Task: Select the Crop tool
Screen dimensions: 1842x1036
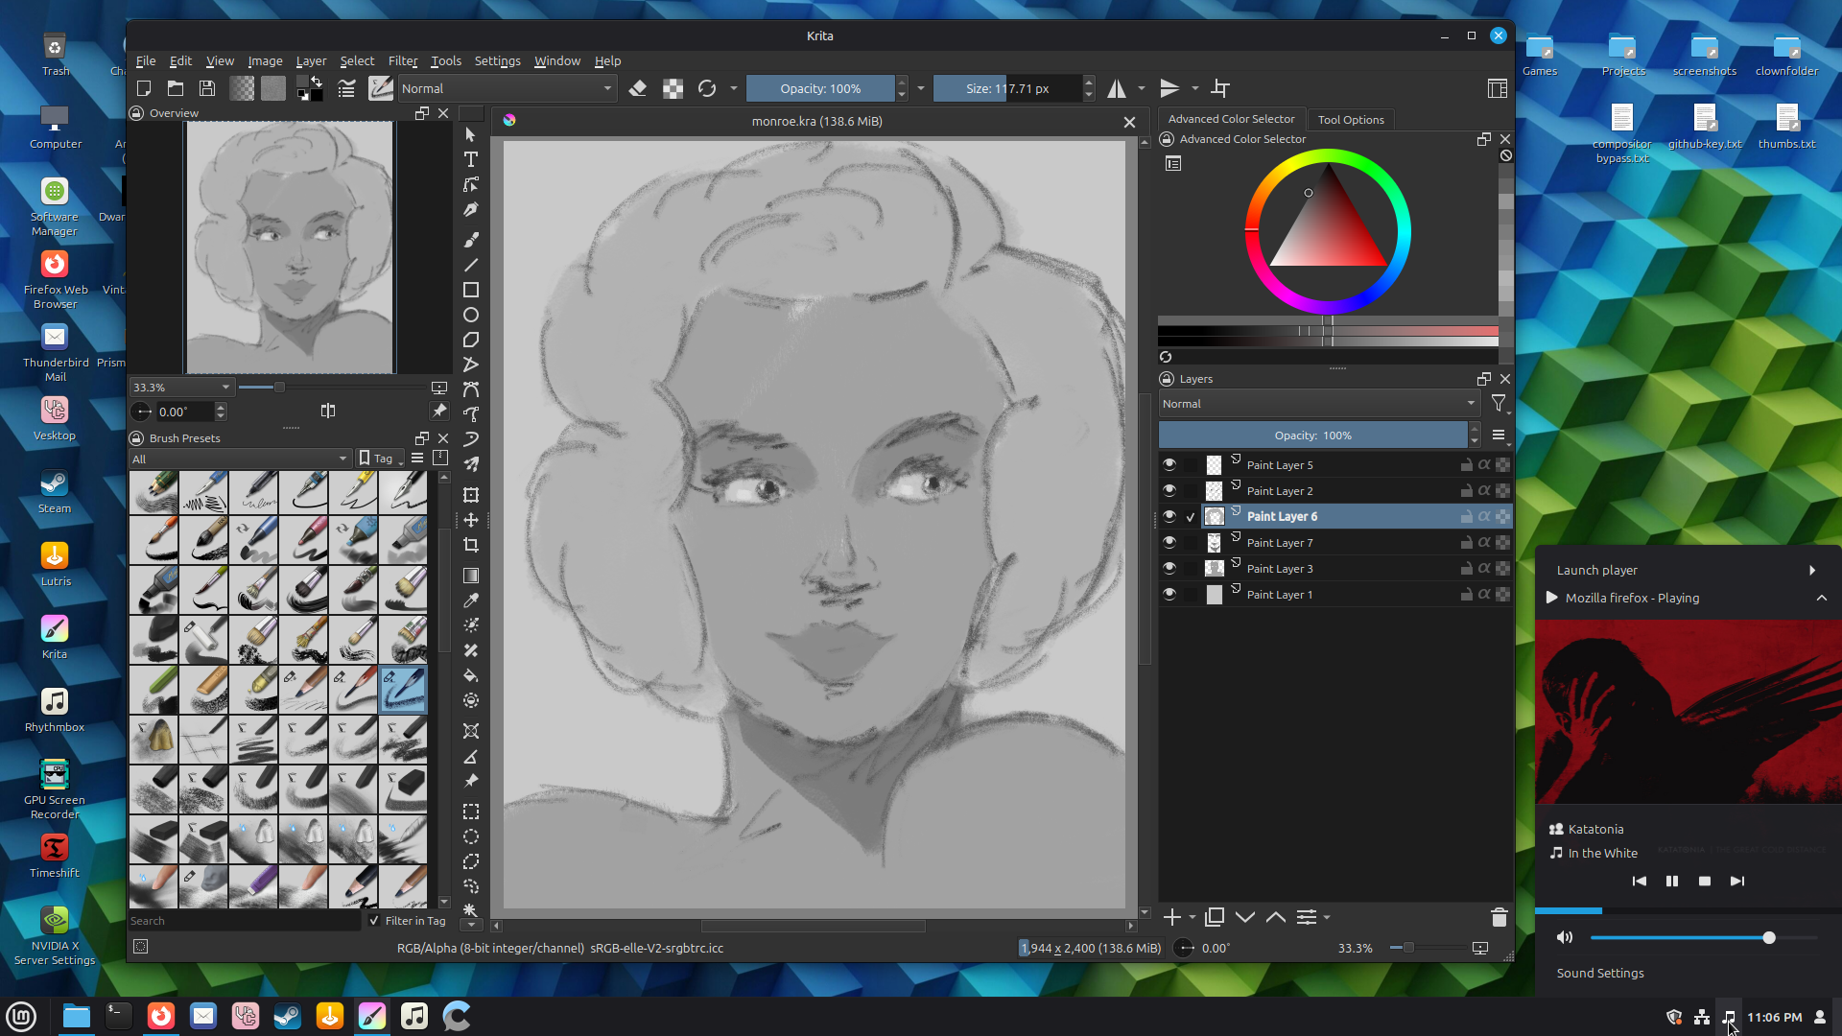Action: click(x=470, y=545)
